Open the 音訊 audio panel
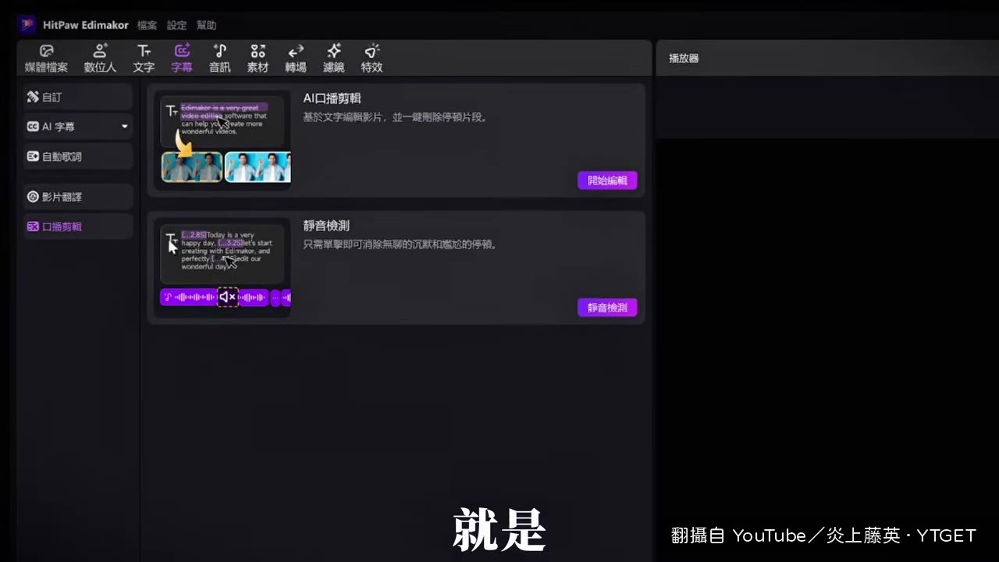Screen dimensions: 999x562 tap(220, 59)
